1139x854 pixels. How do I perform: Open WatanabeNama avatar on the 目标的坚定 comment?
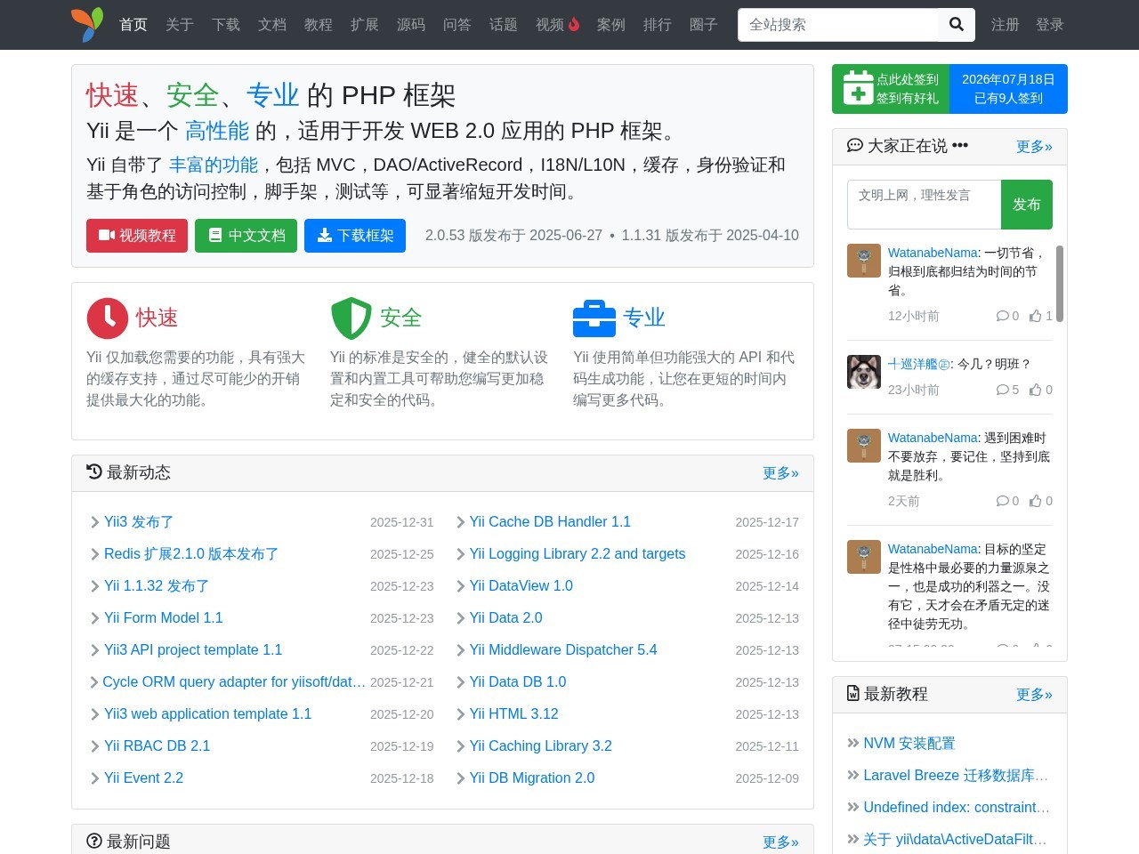pyautogui.click(x=864, y=557)
